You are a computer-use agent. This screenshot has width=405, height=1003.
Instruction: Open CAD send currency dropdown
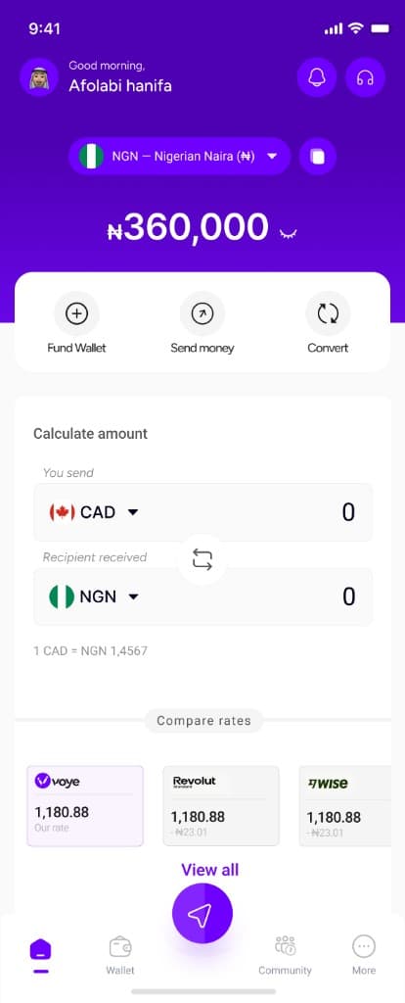94,512
